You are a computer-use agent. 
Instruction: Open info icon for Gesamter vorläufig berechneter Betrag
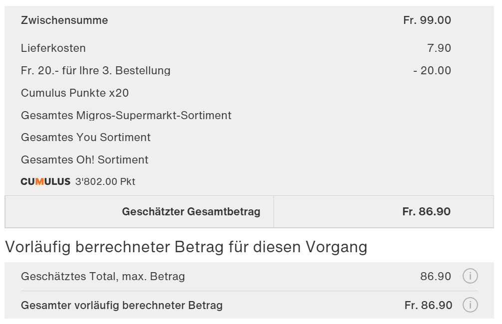pos(470,305)
